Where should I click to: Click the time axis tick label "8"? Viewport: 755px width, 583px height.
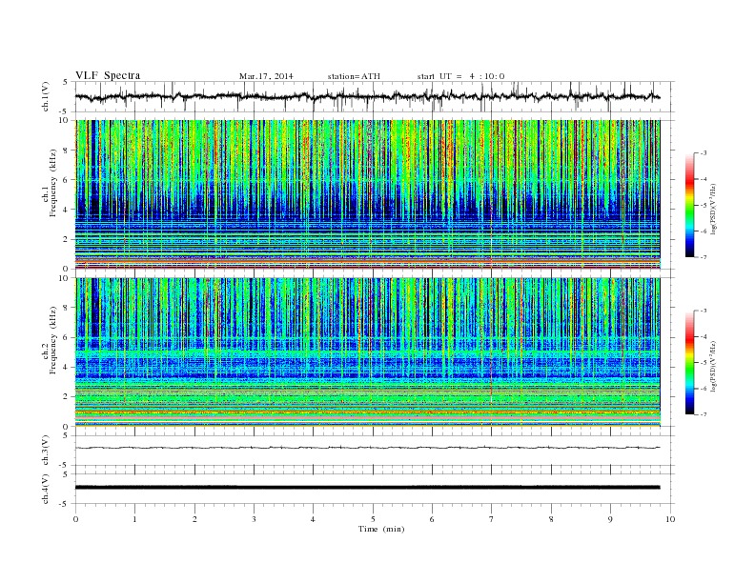pos(551,519)
